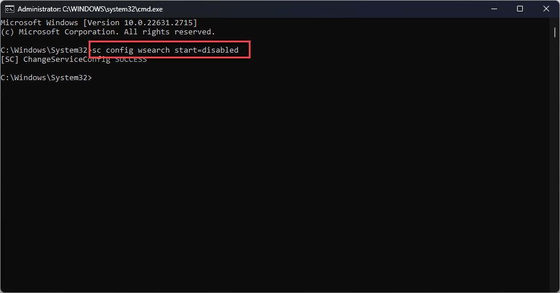
Task: Click the [SC] tag in the output
Action: pyautogui.click(x=10, y=60)
